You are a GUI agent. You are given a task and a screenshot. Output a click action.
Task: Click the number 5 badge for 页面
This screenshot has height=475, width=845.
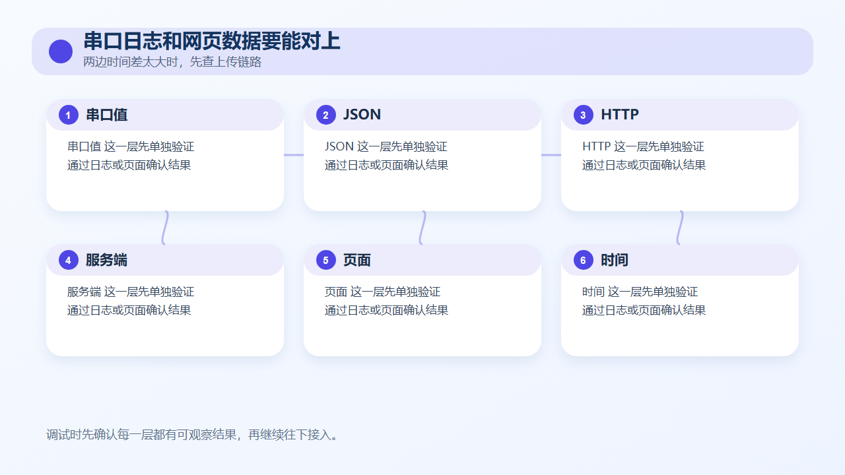tap(326, 260)
